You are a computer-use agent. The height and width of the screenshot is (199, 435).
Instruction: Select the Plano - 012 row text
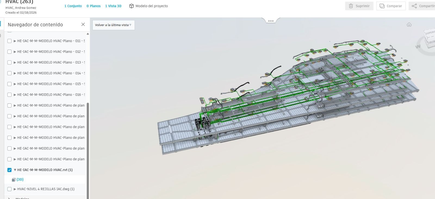(x=51, y=52)
